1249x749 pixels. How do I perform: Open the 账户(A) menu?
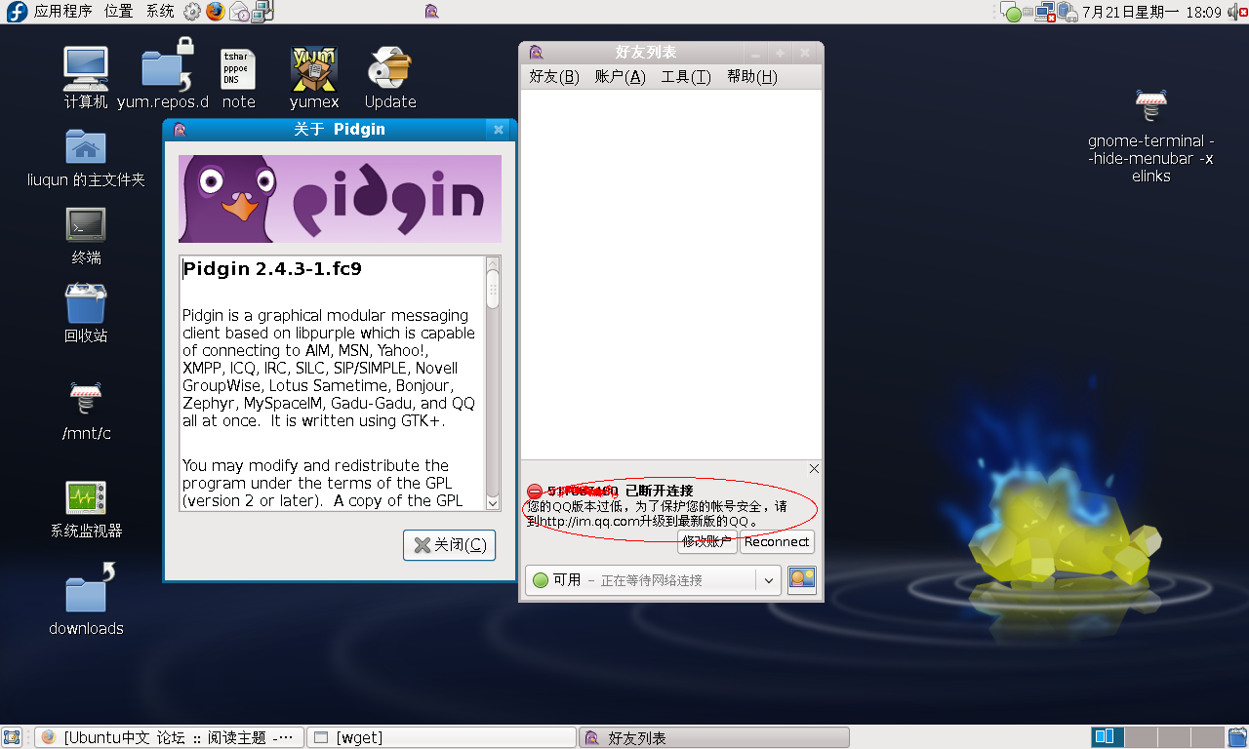pos(620,77)
